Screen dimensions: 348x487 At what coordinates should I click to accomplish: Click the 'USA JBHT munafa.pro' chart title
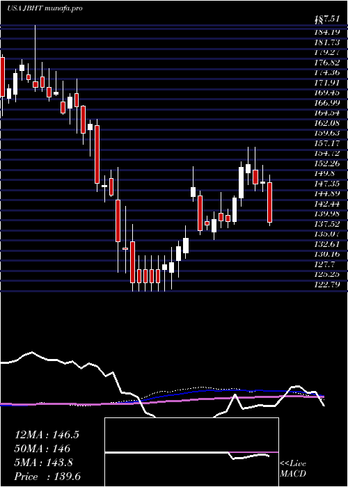45,8
